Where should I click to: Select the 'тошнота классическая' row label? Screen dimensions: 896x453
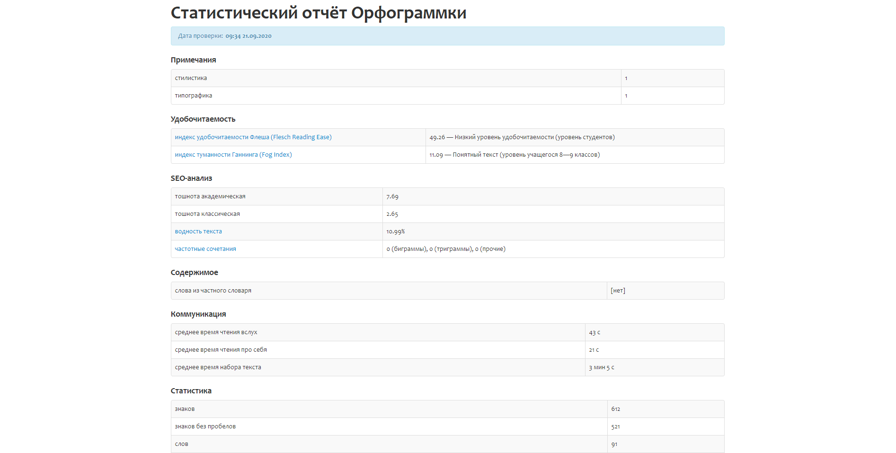click(x=207, y=214)
